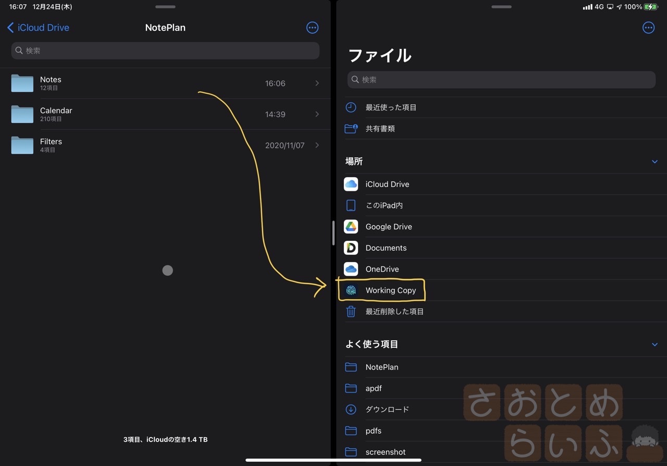Viewport: 667px width, 466px height.
Task: Open 最近削除した項目 label
Action: 394,312
